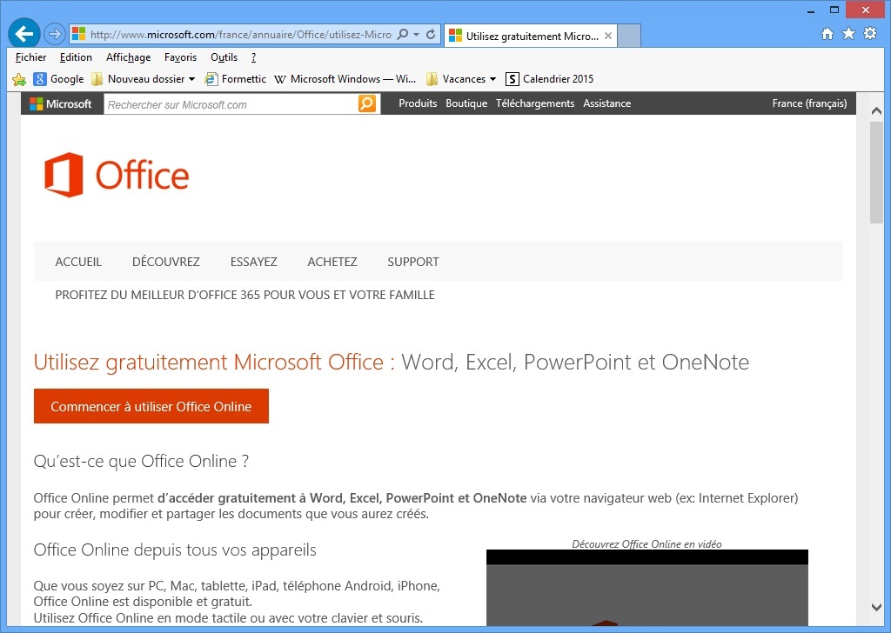This screenshot has width=891, height=633.
Task: Open the ? help menu
Action: point(253,57)
